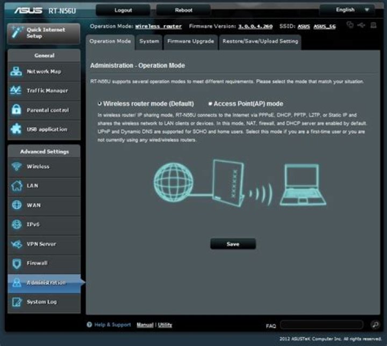The width and height of the screenshot is (387, 346).
Task: Click the Quick Internet Setup wand icon
Action: 17,33
